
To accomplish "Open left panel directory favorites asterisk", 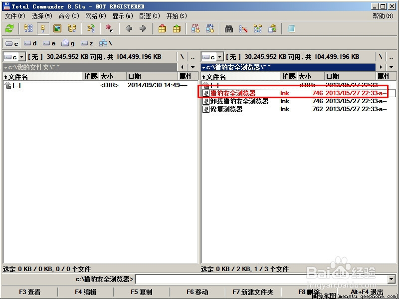I will point(182,67).
